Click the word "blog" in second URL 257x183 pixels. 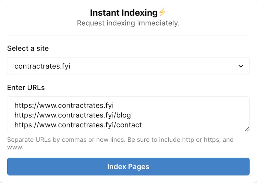[x=124, y=115]
